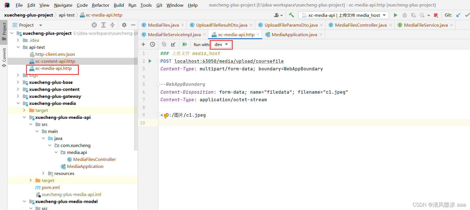Expand the .idea folder

tap(18, 40)
